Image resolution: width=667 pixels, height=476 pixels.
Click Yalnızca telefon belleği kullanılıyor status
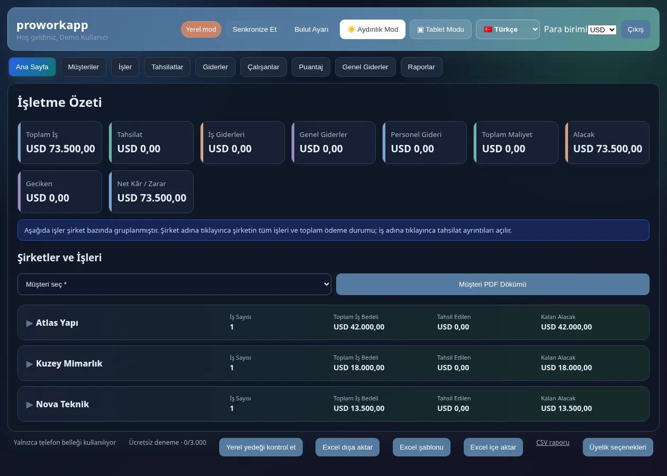pyautogui.click(x=65, y=442)
